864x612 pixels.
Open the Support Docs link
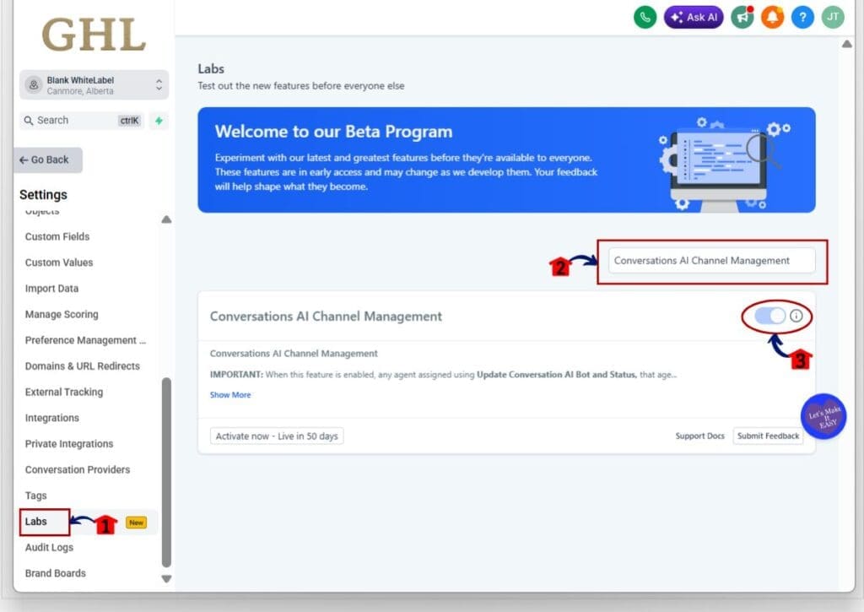tap(699, 436)
